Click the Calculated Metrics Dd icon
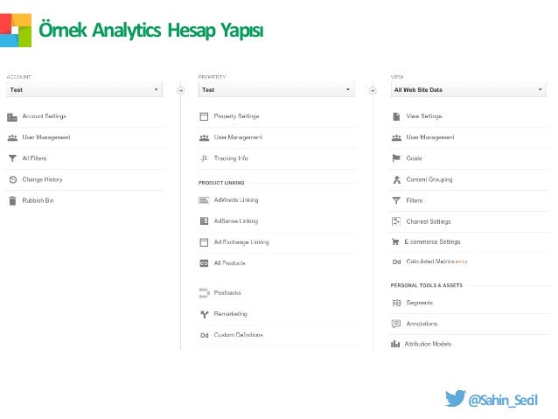This screenshot has width=558, height=419. click(397, 262)
